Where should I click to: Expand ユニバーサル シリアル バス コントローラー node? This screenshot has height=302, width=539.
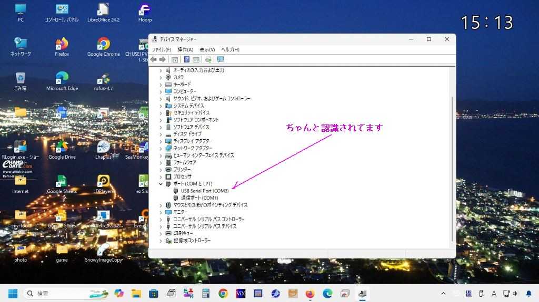click(x=161, y=219)
